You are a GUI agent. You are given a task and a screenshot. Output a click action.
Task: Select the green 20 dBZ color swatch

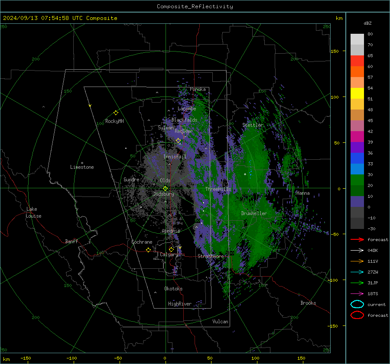tap(357, 180)
